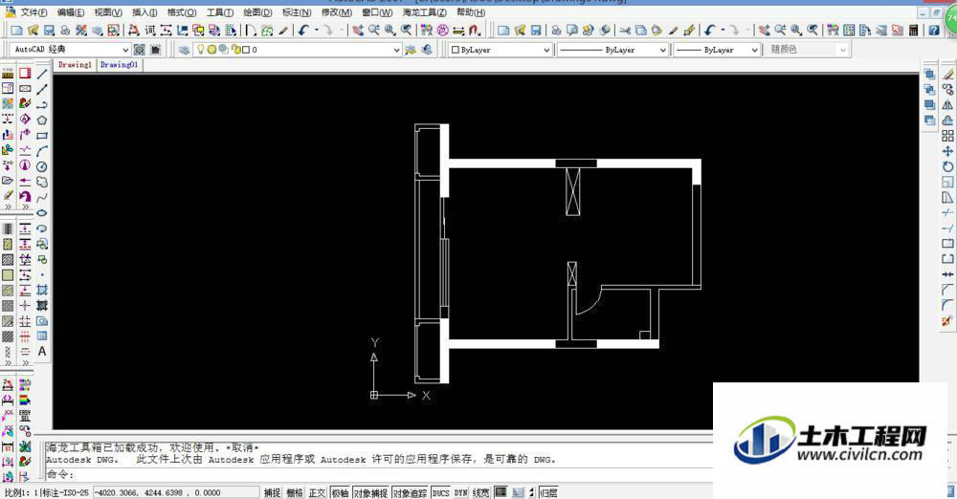Open the 视图(V) menu

pos(108,12)
